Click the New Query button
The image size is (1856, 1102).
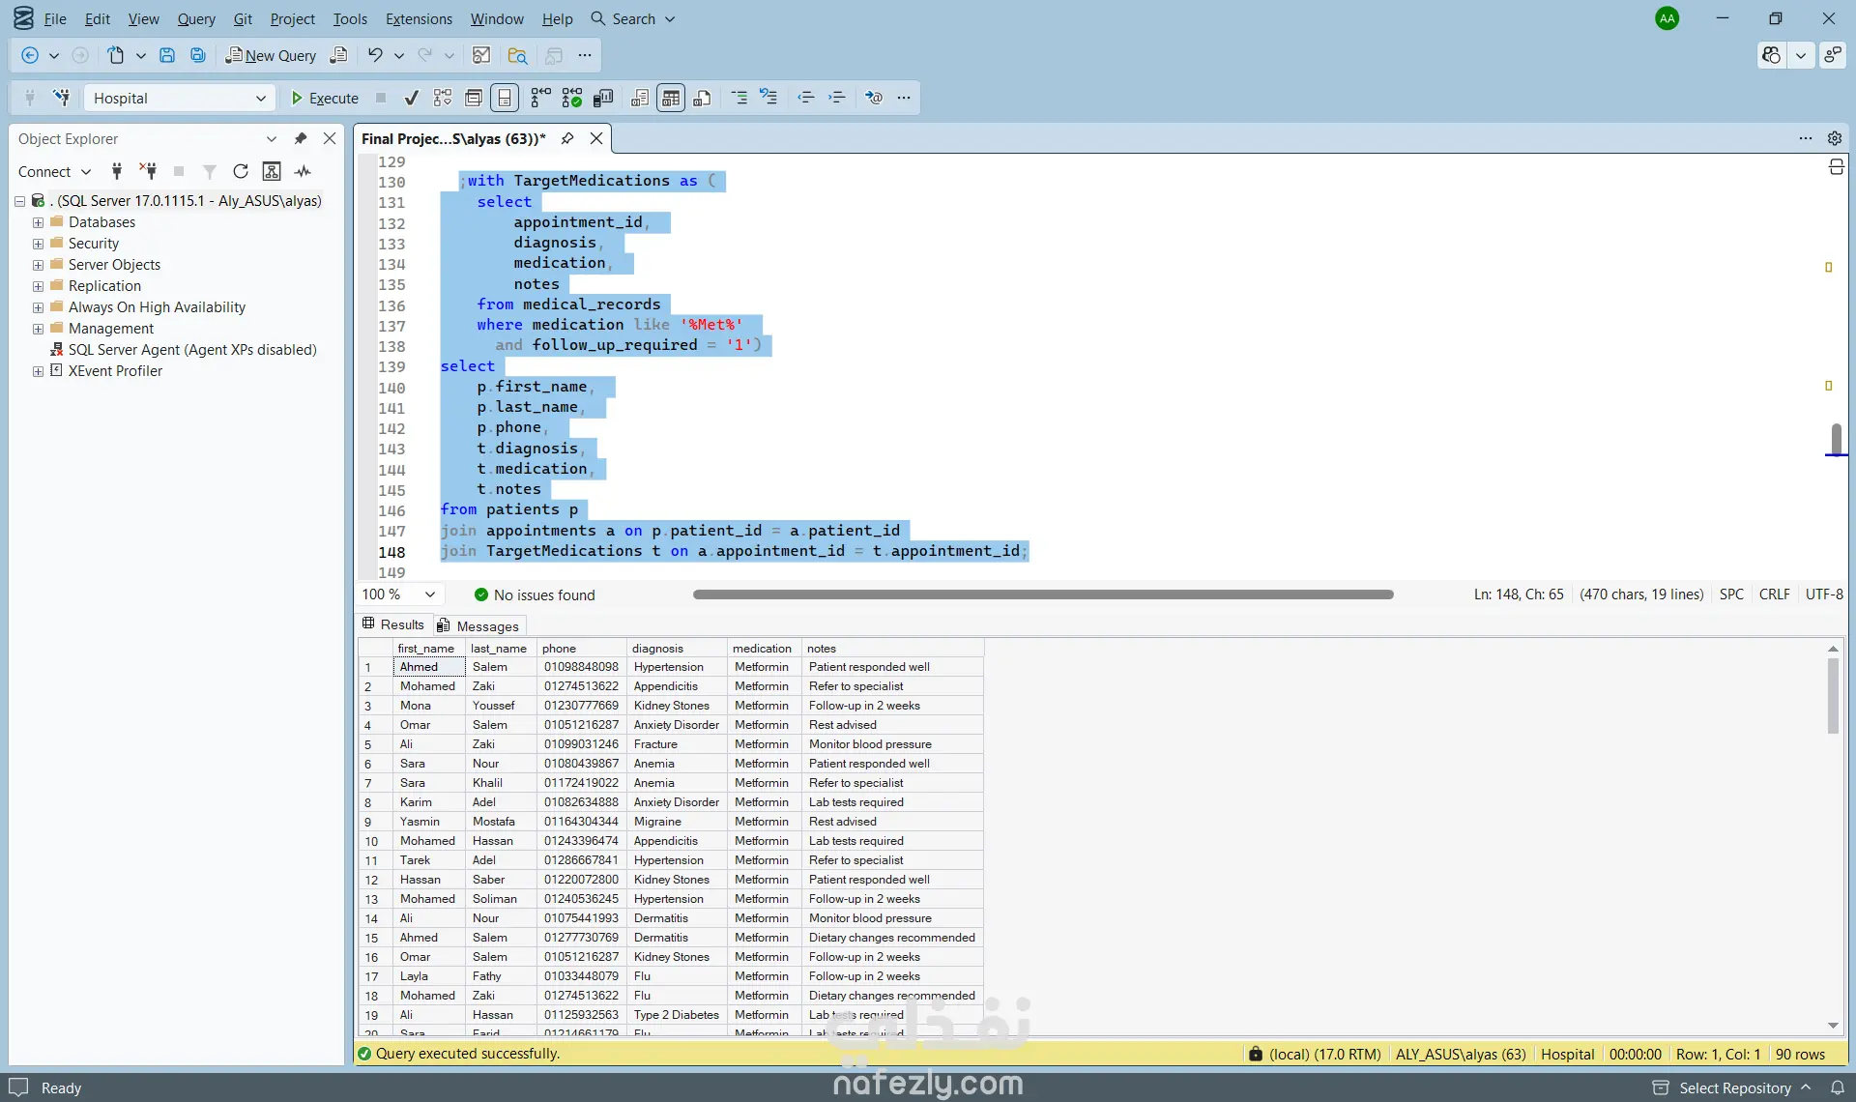pyautogui.click(x=271, y=55)
